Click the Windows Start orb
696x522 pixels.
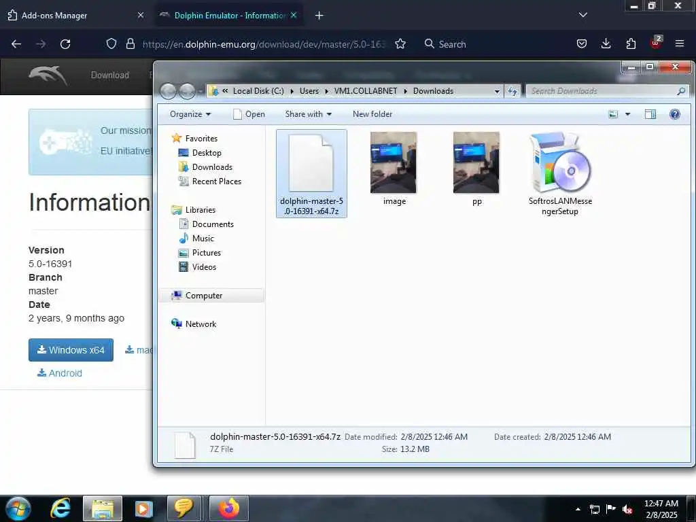pos(18,508)
